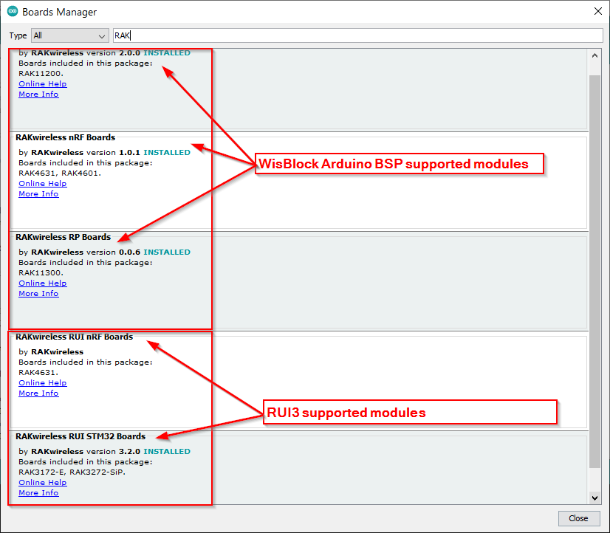Viewport: 610px width, 533px height.
Task: Click the RAK11300. board text
Action: point(41,272)
